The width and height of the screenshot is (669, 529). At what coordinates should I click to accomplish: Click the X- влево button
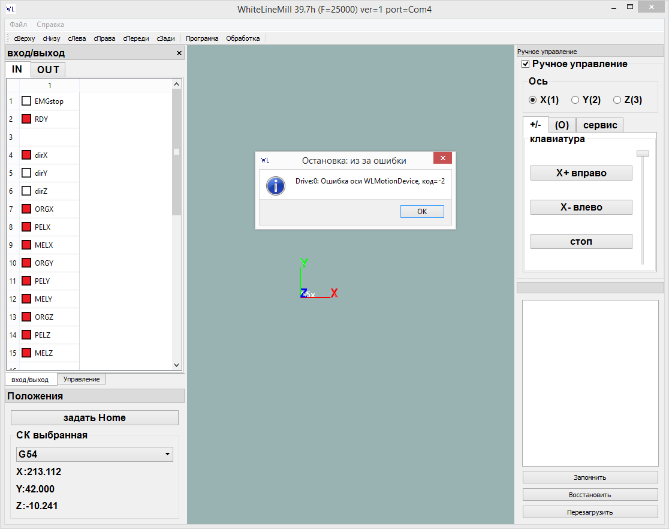click(x=581, y=207)
